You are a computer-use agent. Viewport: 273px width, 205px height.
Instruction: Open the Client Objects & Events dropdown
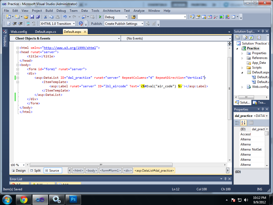(x=119, y=38)
